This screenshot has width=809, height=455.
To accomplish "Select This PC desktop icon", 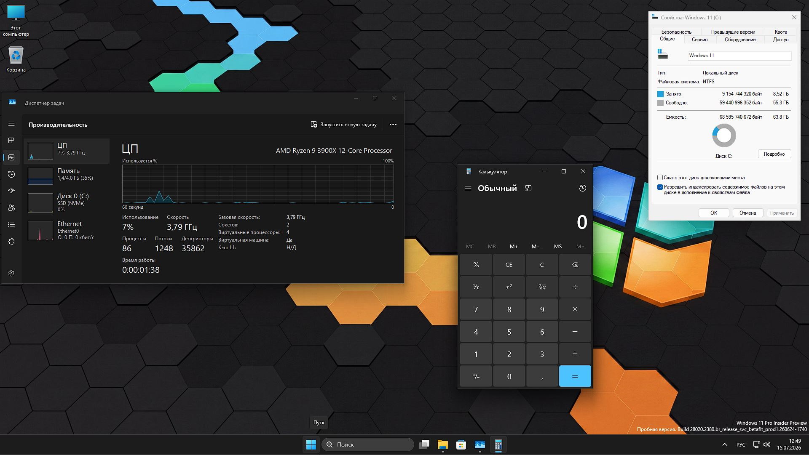I will click(x=16, y=21).
